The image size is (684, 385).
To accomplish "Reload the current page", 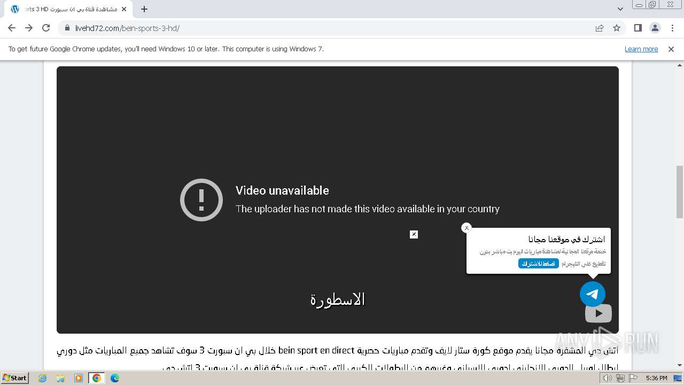I will click(46, 28).
